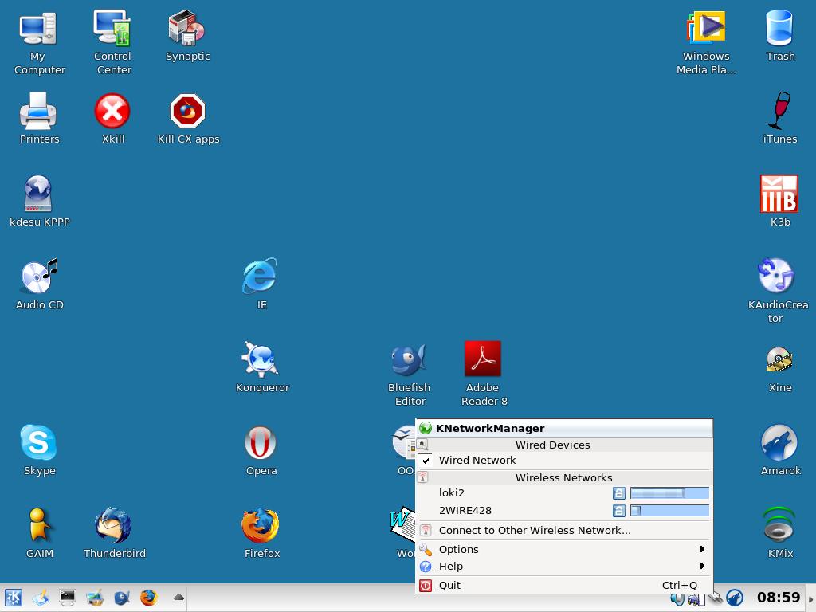Quit KNetworkManager from the menu
Viewport: 816px width, 612px height.
pyautogui.click(x=564, y=586)
